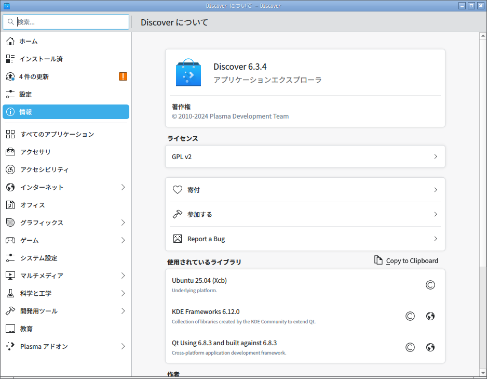Image resolution: width=487 pixels, height=379 pixels.
Task: Open the 参加する row chevron
Action: click(436, 214)
